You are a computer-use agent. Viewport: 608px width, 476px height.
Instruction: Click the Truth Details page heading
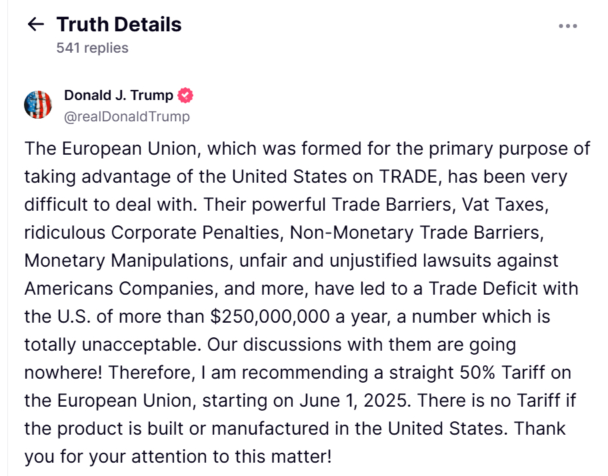point(119,25)
